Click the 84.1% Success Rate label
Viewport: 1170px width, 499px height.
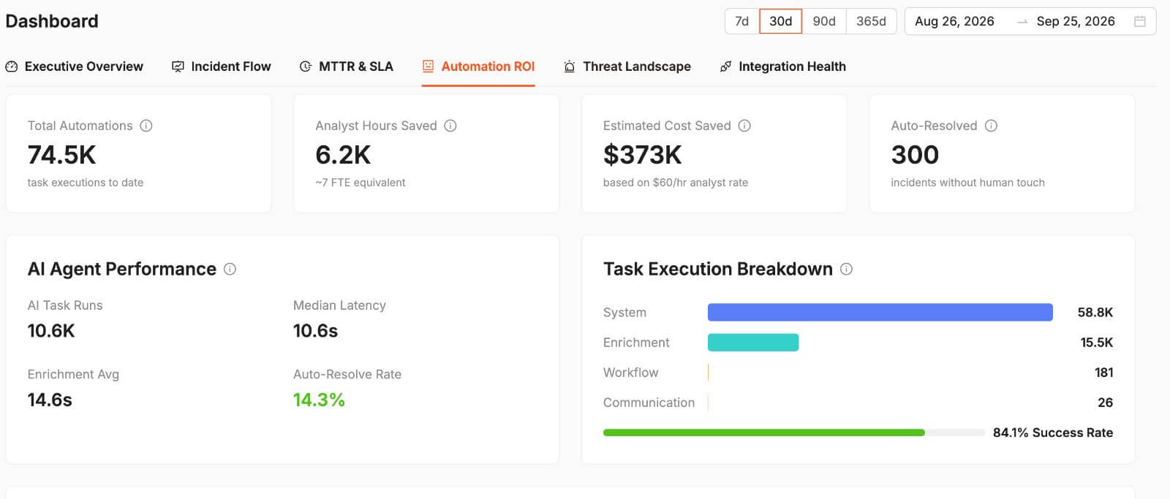pyautogui.click(x=1053, y=433)
